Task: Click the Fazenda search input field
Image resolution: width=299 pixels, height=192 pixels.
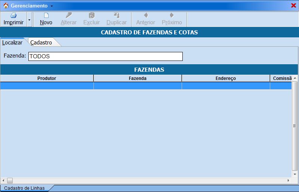Action: (x=105, y=56)
